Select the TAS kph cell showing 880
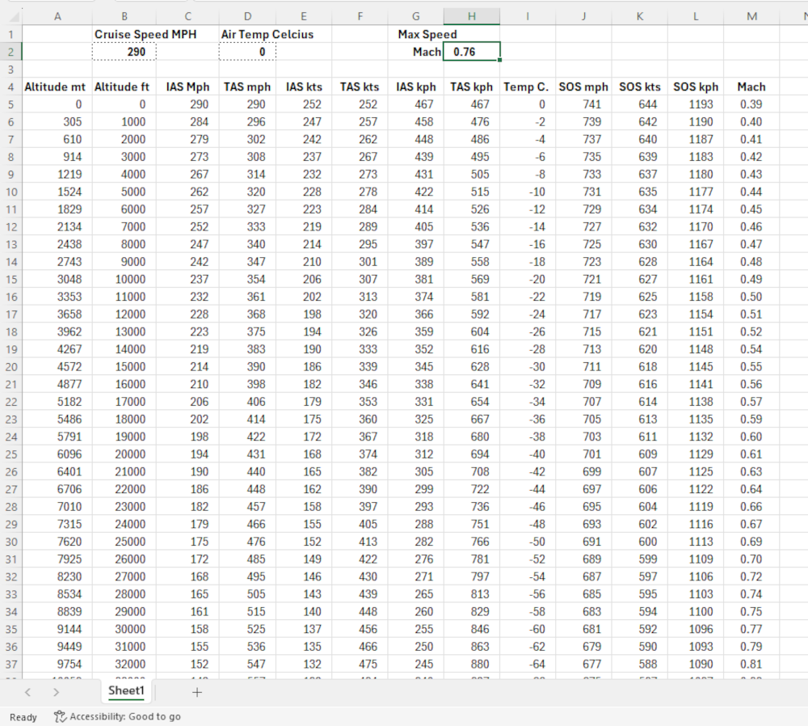808x726 pixels. 472,664
